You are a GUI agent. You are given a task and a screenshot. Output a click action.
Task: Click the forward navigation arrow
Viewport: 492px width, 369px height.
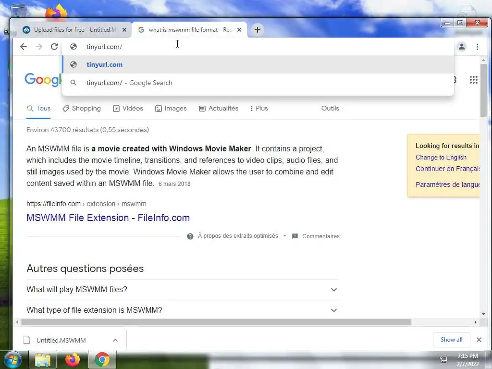point(39,47)
